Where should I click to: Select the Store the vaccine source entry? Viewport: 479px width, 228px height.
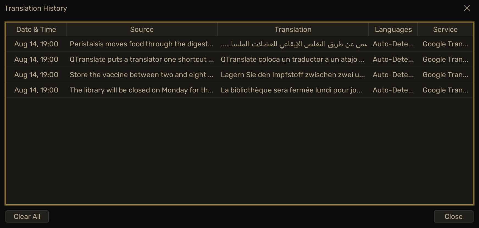point(142,75)
